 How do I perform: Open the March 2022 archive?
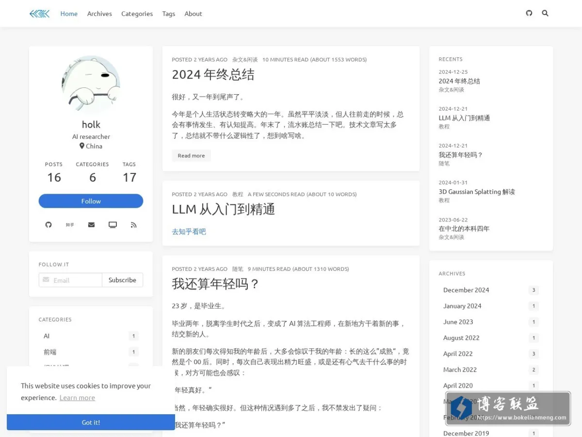[x=491, y=370]
